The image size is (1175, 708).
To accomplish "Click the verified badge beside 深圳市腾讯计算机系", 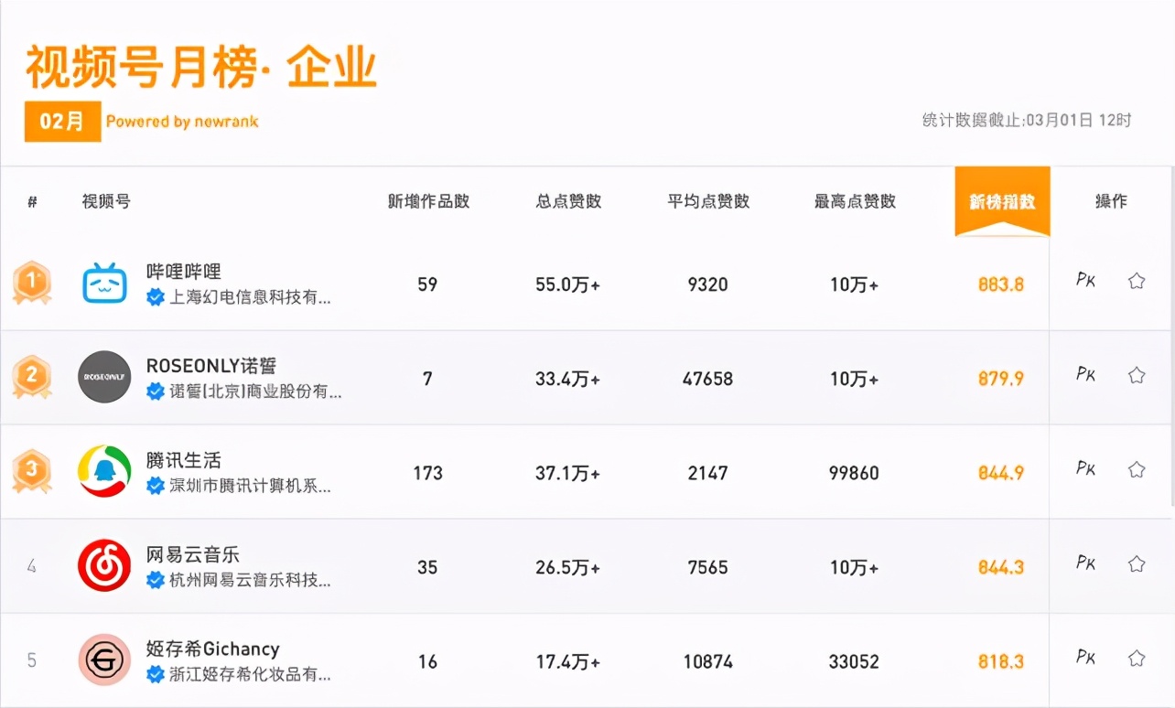I will point(156,486).
